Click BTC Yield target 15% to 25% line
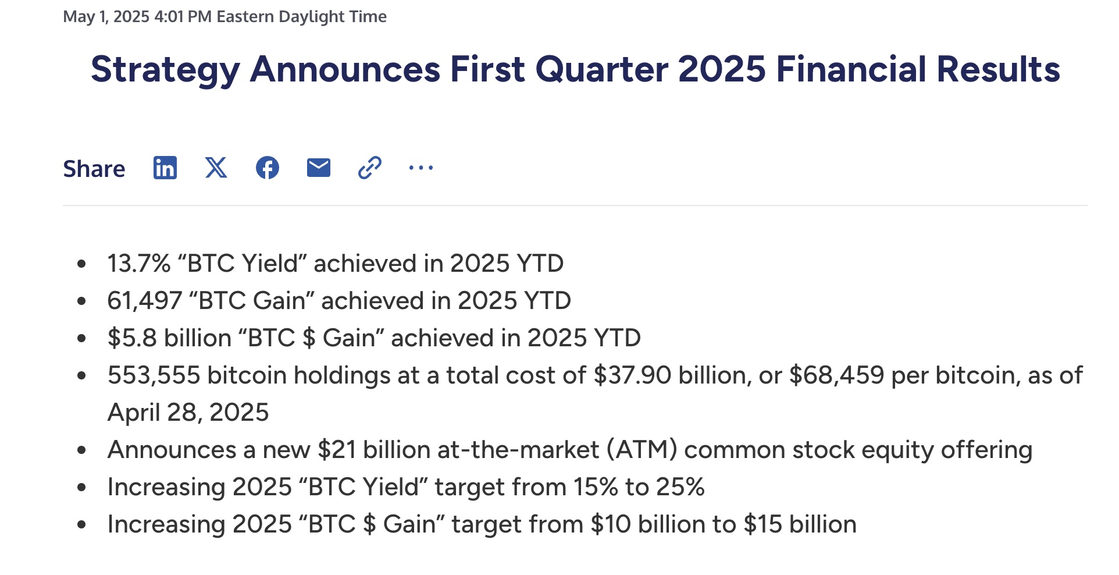Screen dimensions: 1119x575 (406, 487)
